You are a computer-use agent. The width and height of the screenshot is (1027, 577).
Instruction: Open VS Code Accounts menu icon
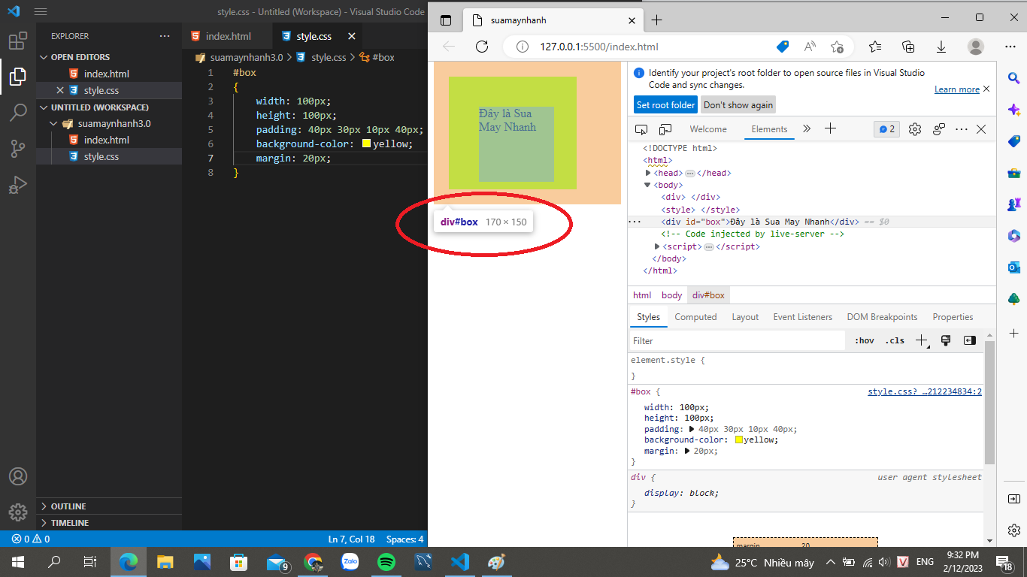coord(18,476)
